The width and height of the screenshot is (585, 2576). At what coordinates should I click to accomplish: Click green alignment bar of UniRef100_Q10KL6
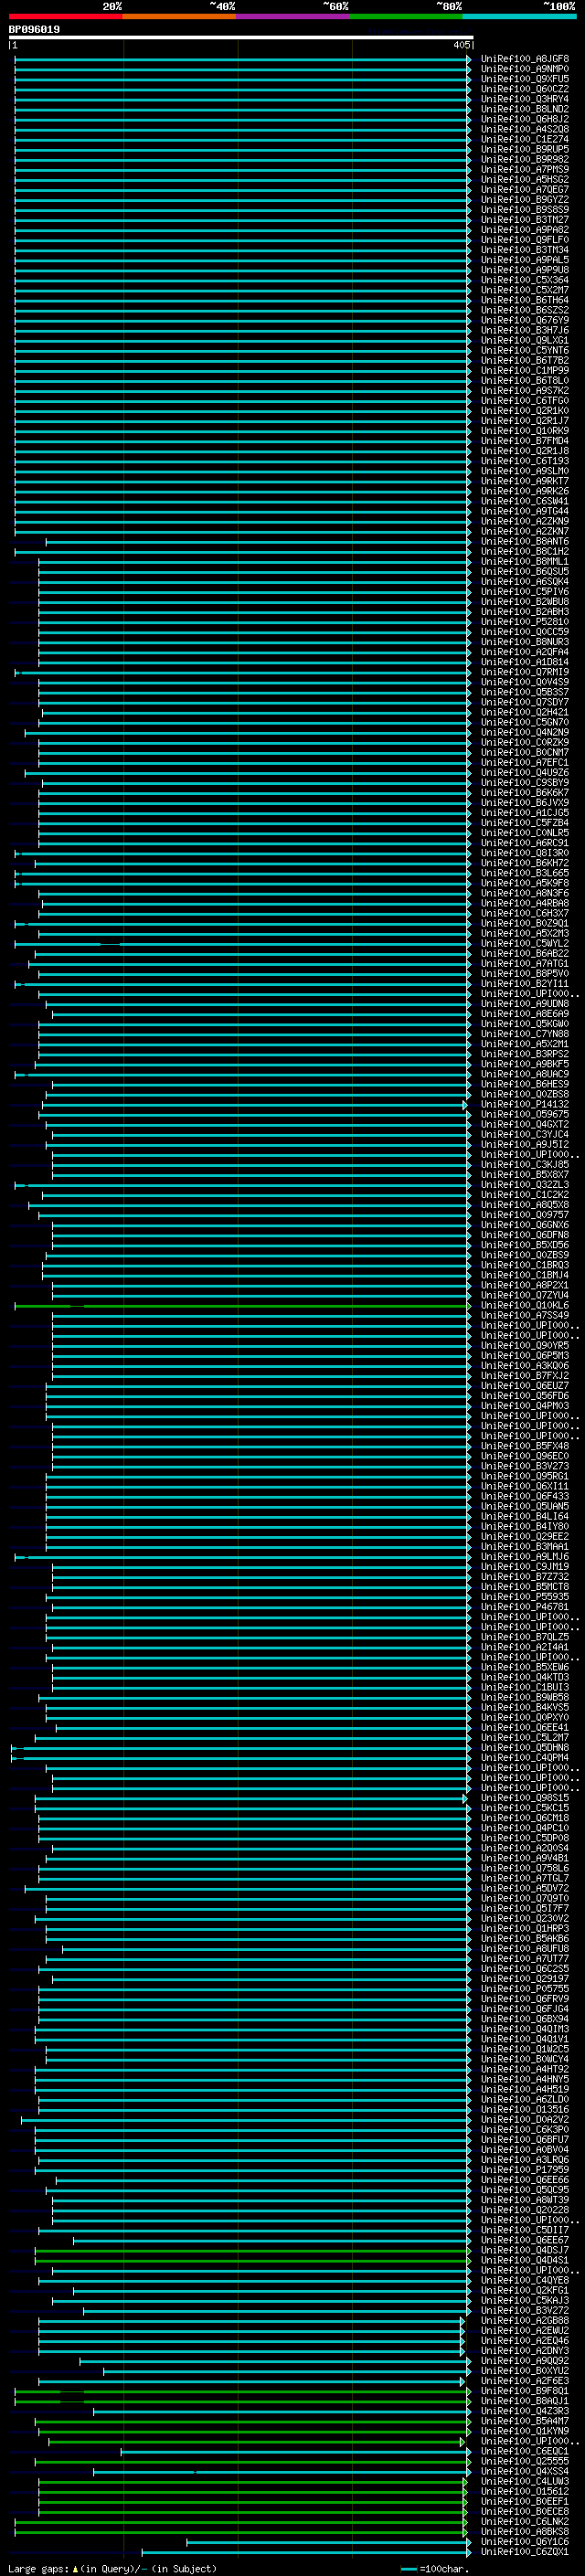[241, 1305]
